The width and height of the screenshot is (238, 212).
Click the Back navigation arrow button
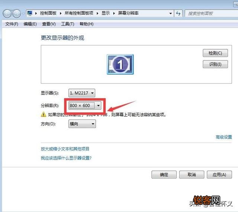(x=7, y=14)
